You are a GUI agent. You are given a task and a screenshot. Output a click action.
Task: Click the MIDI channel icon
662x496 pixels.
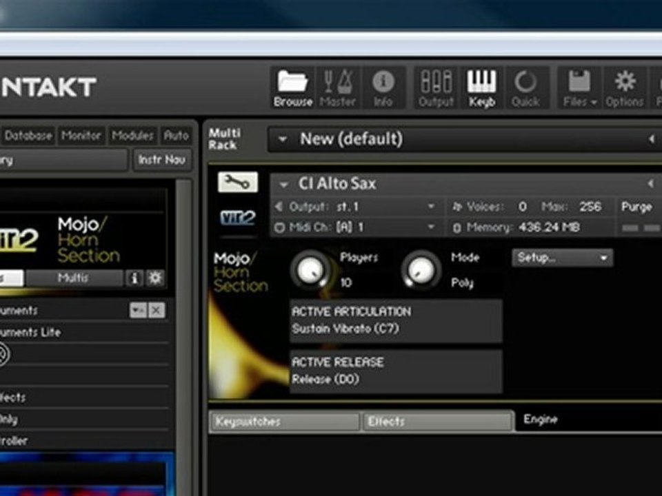click(x=279, y=228)
